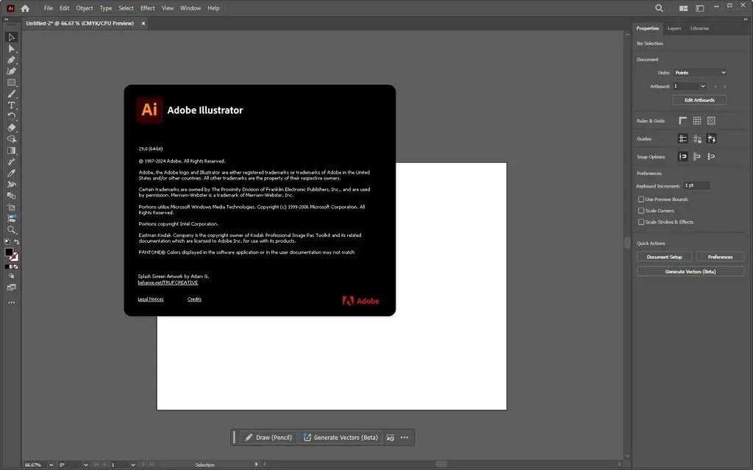The image size is (753, 470).
Task: Open the Window menu
Action: (190, 8)
